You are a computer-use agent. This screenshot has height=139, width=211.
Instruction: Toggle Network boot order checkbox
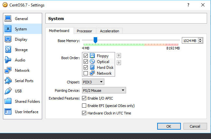pyautogui.click(x=86, y=73)
